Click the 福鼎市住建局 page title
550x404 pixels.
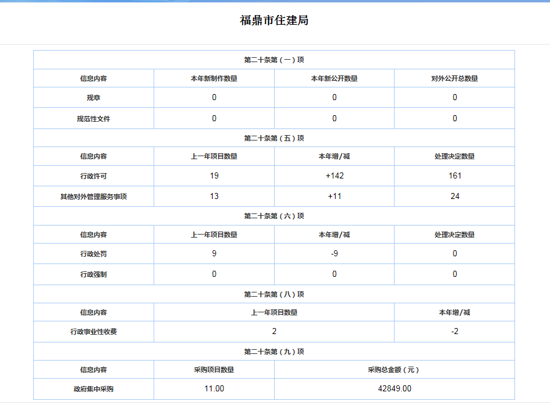point(274,21)
